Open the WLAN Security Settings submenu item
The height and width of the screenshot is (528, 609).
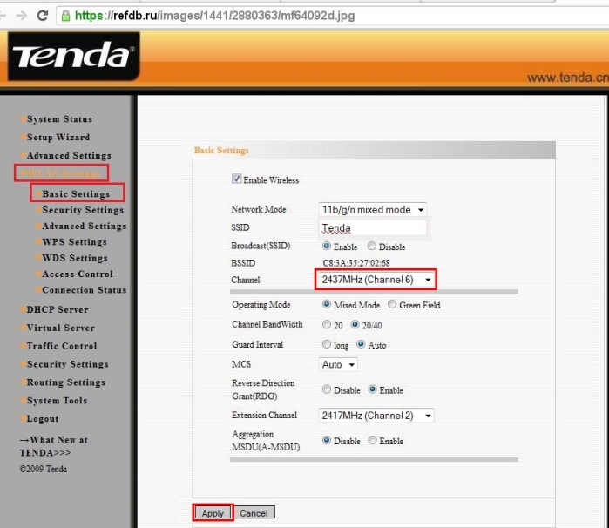83,210
